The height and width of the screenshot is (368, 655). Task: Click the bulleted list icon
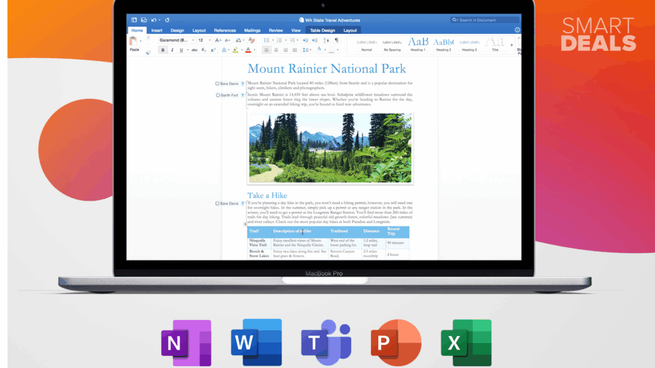point(266,40)
